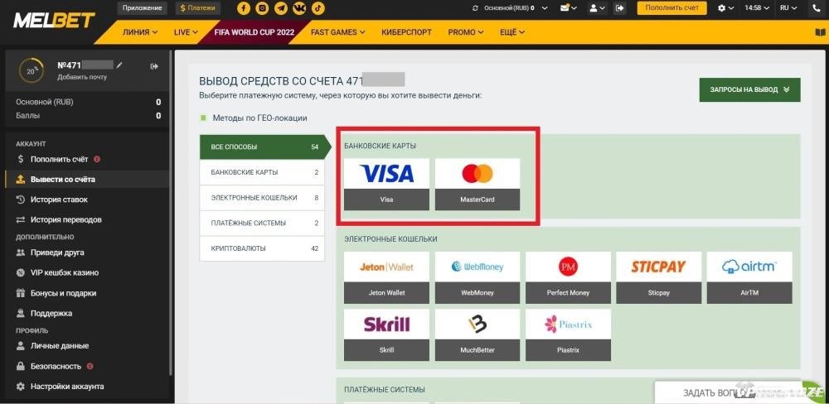Click the TikTok icon in header
This screenshot has width=829, height=404.
(318, 8)
